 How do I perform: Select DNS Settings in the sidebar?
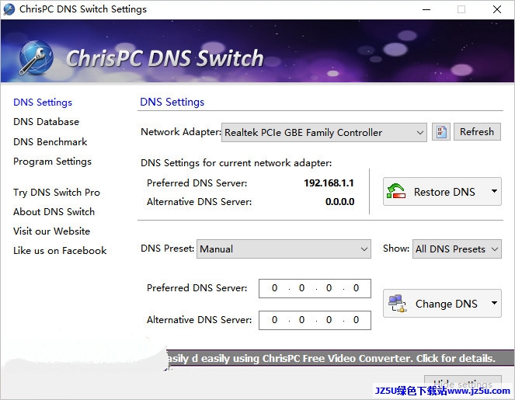click(43, 103)
